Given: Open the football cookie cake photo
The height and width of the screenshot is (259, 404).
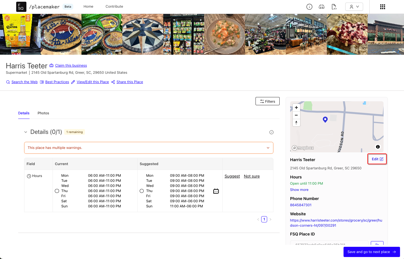Looking at the screenshot, I should [x=61, y=34].
